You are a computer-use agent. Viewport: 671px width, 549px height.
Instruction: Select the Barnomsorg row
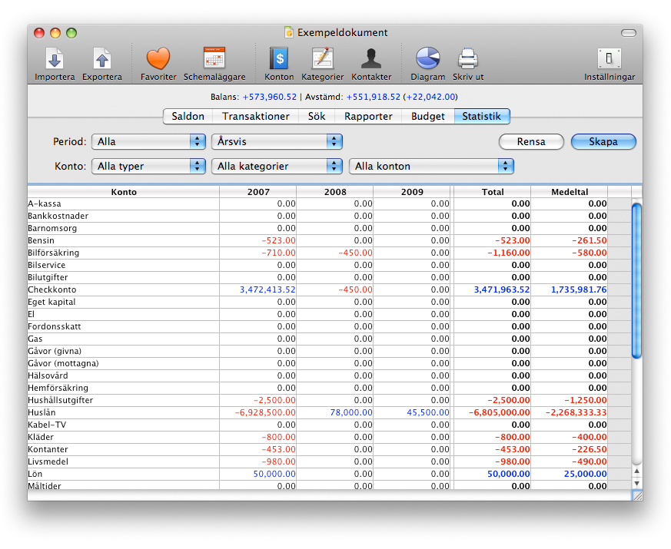329,228
